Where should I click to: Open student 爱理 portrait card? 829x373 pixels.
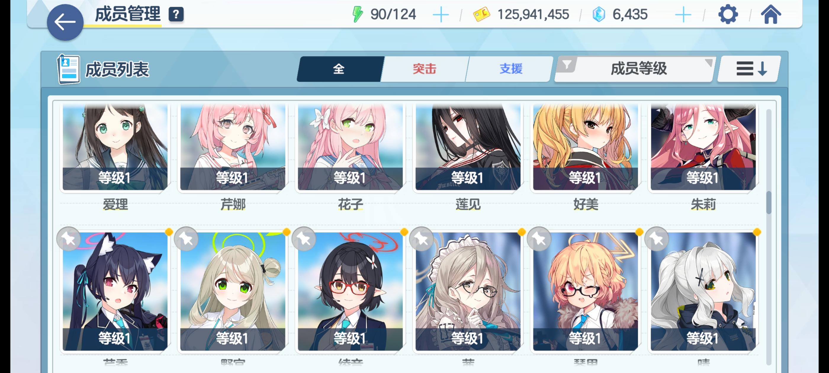click(115, 147)
